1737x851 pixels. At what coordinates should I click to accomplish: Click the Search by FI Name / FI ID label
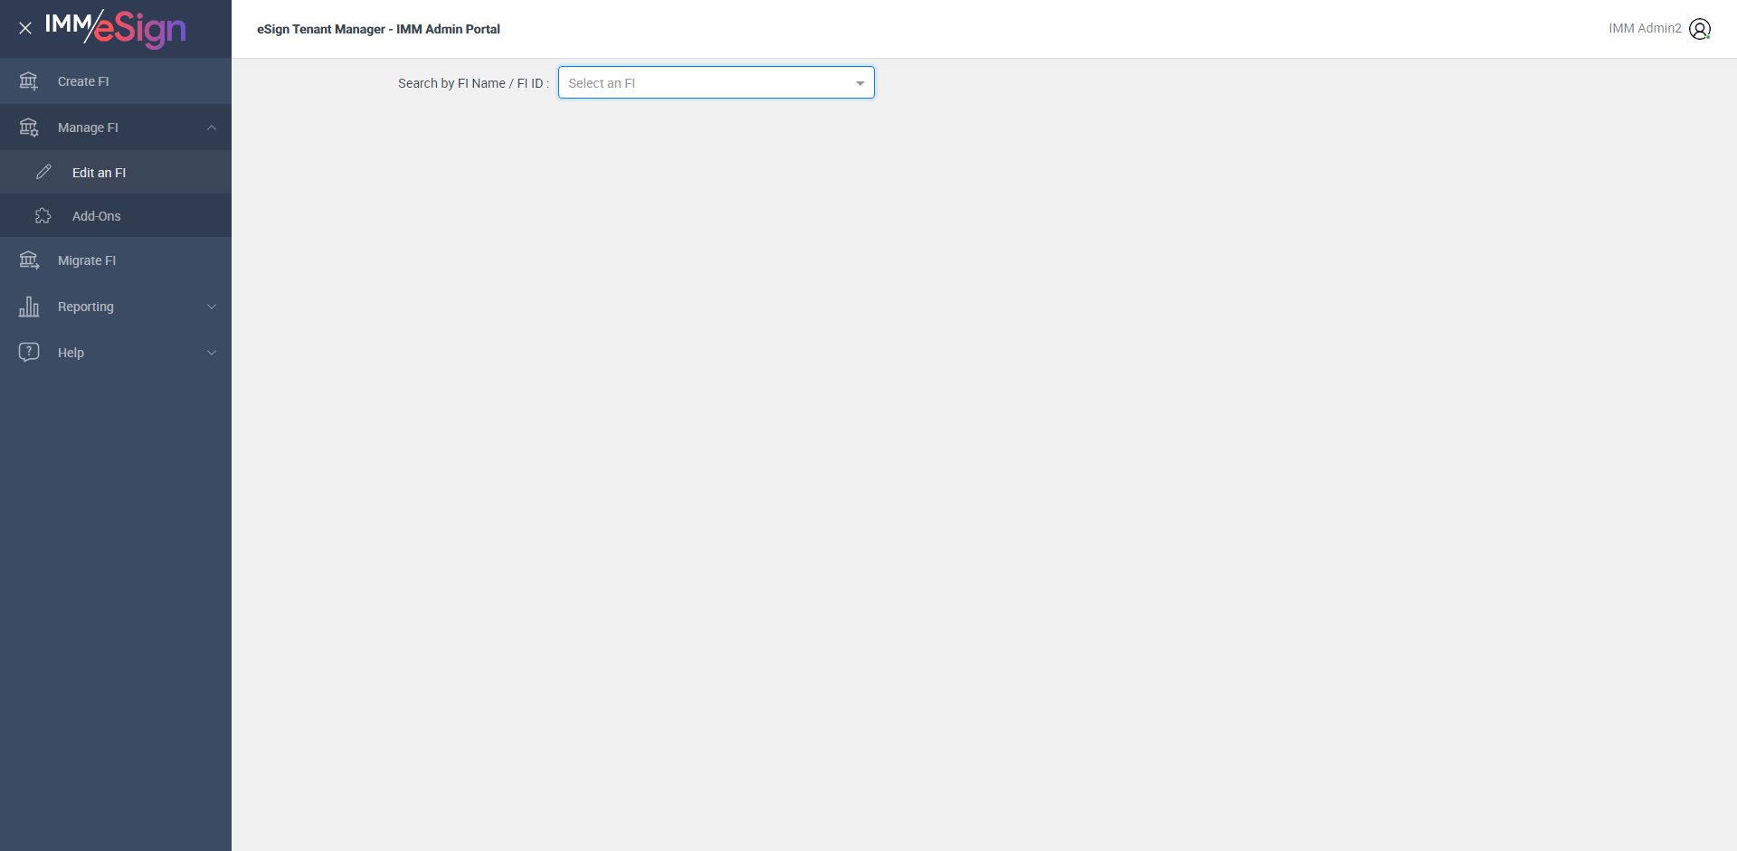click(473, 83)
